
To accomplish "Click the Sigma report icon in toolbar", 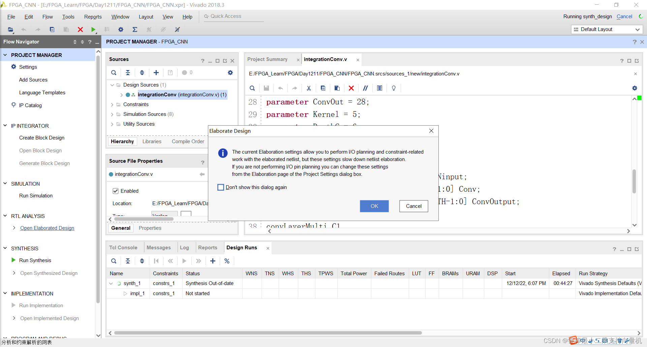I will (135, 30).
